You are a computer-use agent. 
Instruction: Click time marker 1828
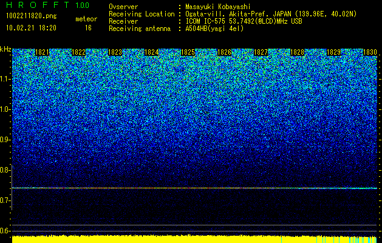[x=297, y=52]
